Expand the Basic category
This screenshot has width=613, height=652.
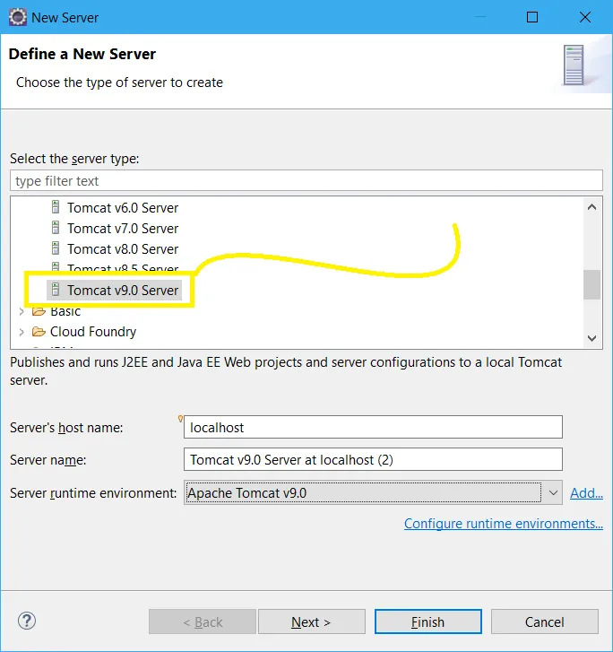click(x=22, y=311)
